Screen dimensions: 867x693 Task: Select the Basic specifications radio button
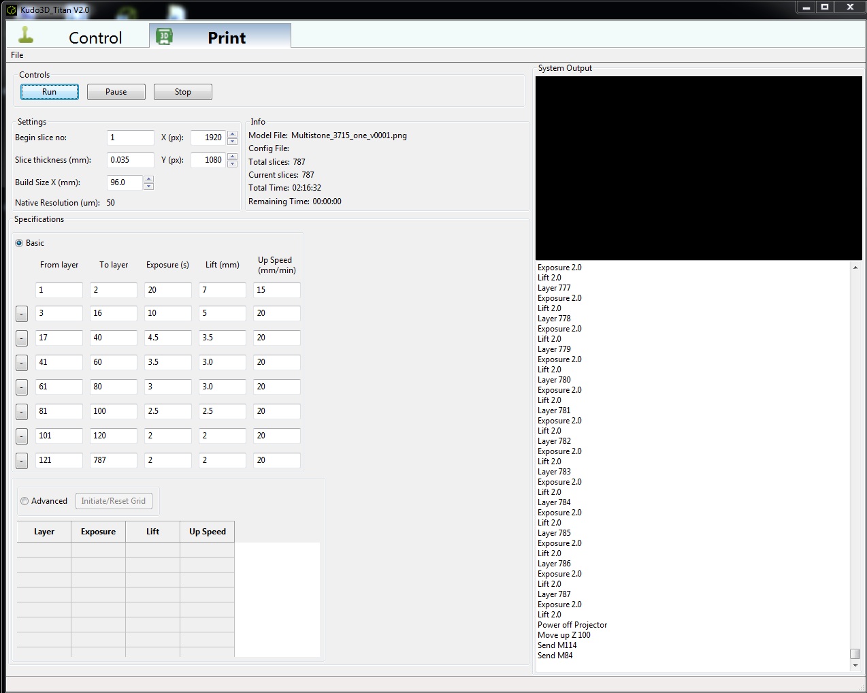(19, 243)
